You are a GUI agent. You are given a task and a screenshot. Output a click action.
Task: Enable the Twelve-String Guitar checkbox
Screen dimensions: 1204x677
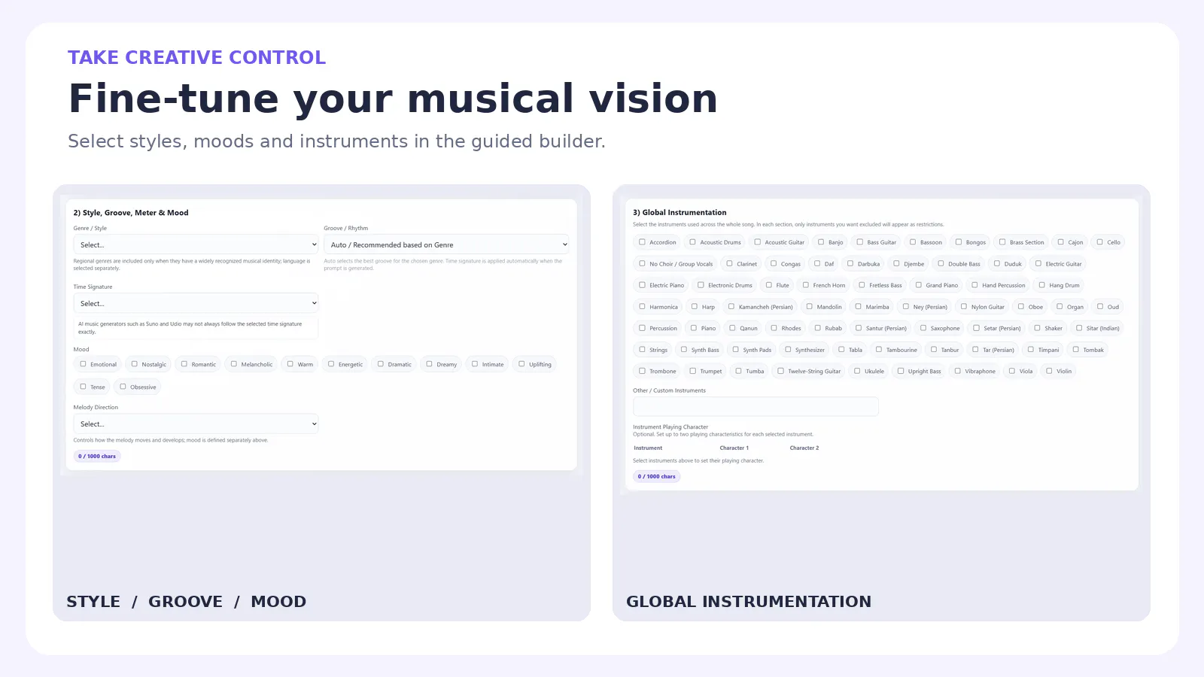(x=781, y=371)
